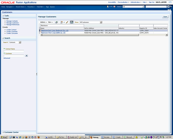
Task: Click the Done button
Action: tap(165, 17)
